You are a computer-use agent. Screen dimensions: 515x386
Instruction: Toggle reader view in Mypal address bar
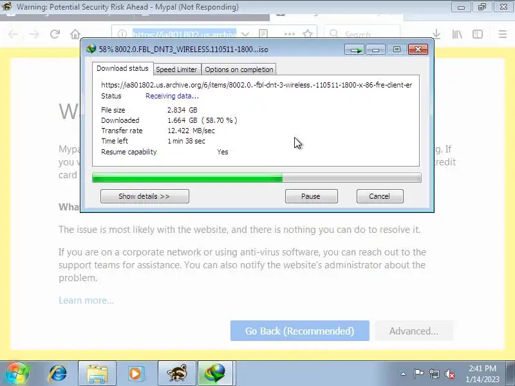coord(263,34)
